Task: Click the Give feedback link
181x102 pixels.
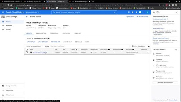Action: (x=173, y=100)
